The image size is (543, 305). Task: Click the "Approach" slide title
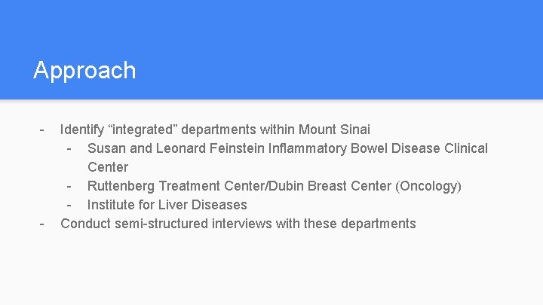point(84,70)
